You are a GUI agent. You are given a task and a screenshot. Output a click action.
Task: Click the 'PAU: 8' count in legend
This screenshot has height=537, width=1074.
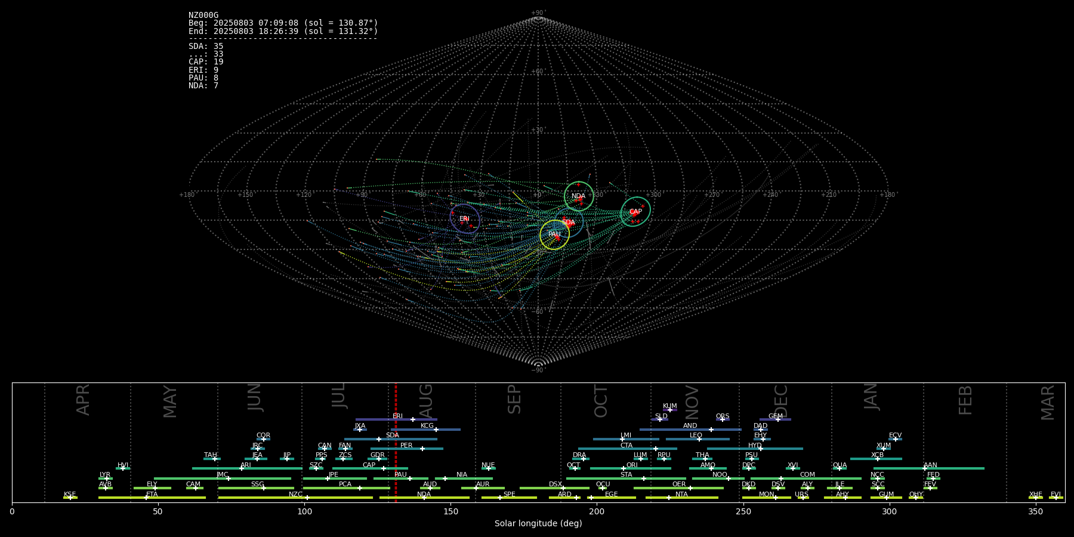[x=203, y=78]
